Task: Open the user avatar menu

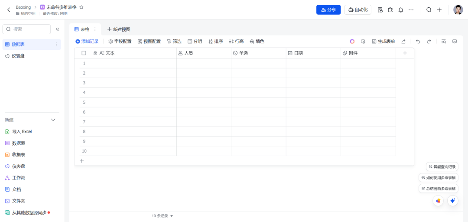Action: 458,10
